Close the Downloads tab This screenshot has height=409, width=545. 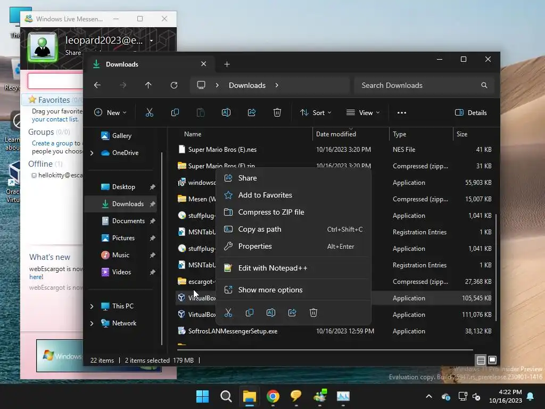coord(204,64)
